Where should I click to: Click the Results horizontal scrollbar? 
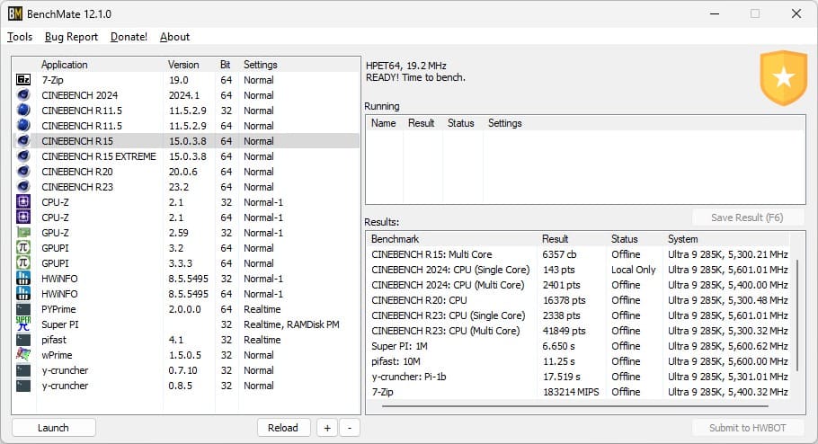click(x=575, y=406)
